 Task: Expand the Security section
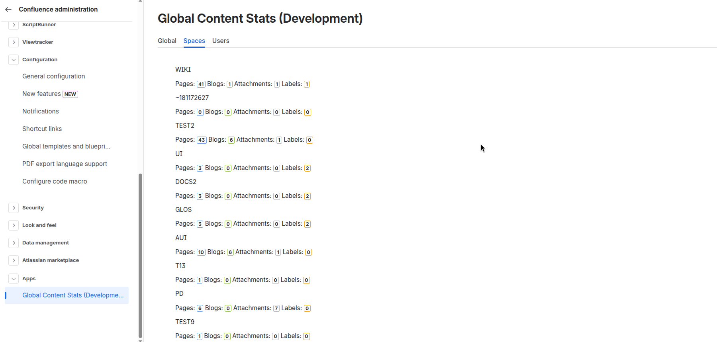14,208
